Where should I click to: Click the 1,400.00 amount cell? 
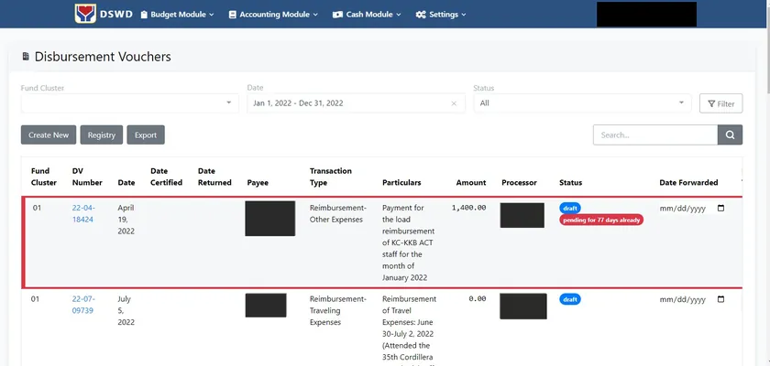[x=469, y=208]
